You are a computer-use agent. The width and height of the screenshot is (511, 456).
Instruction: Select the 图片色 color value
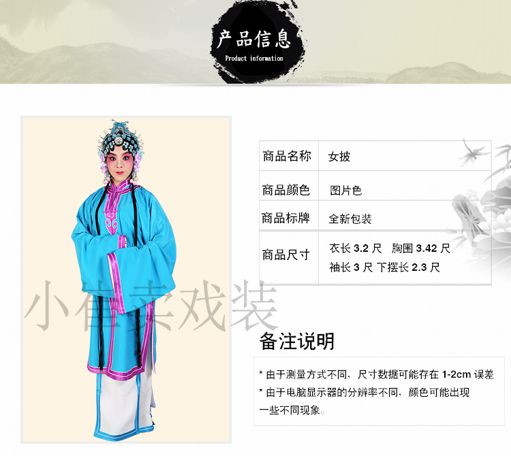click(x=345, y=191)
